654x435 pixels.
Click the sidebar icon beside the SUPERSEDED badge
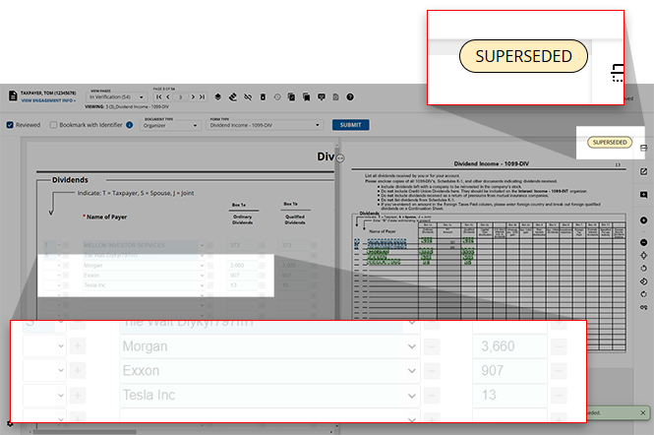pos(643,148)
